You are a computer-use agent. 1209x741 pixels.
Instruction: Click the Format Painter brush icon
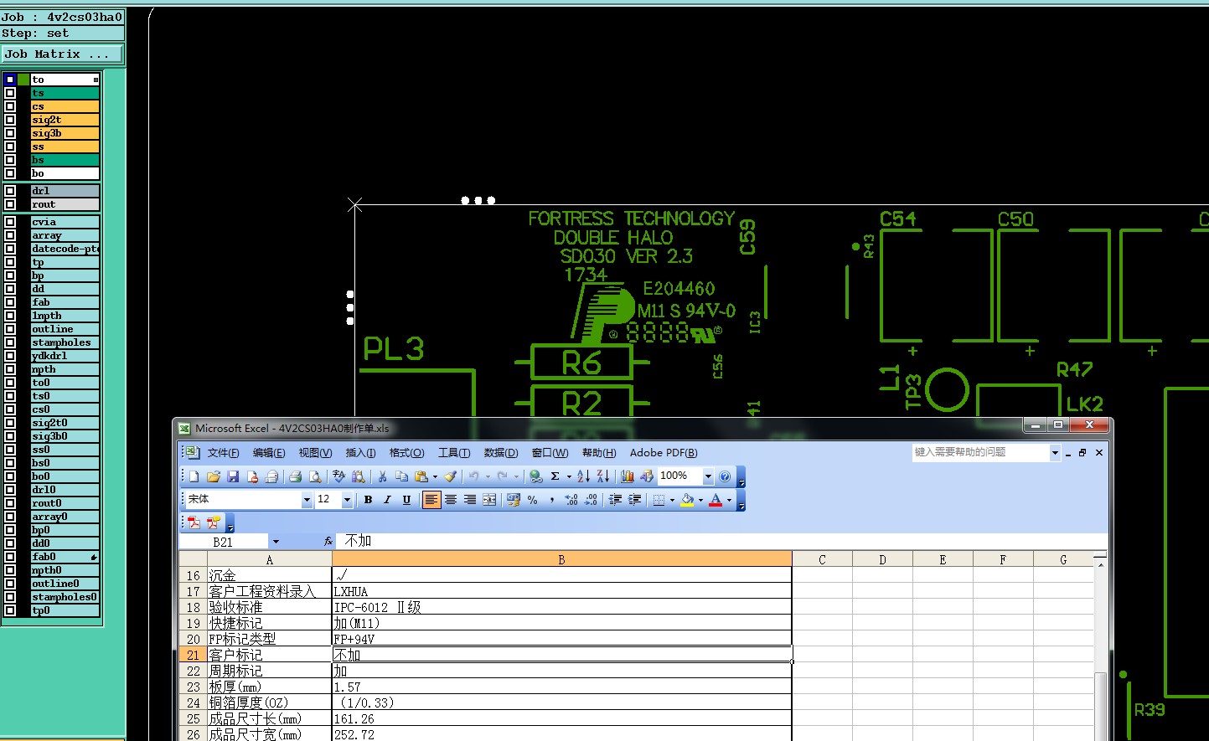451,476
